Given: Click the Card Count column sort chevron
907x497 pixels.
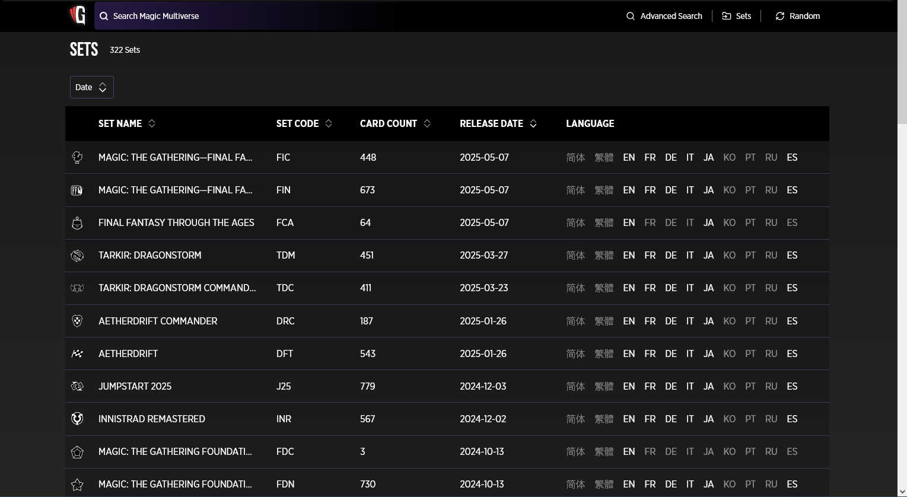Looking at the screenshot, I should (x=427, y=123).
